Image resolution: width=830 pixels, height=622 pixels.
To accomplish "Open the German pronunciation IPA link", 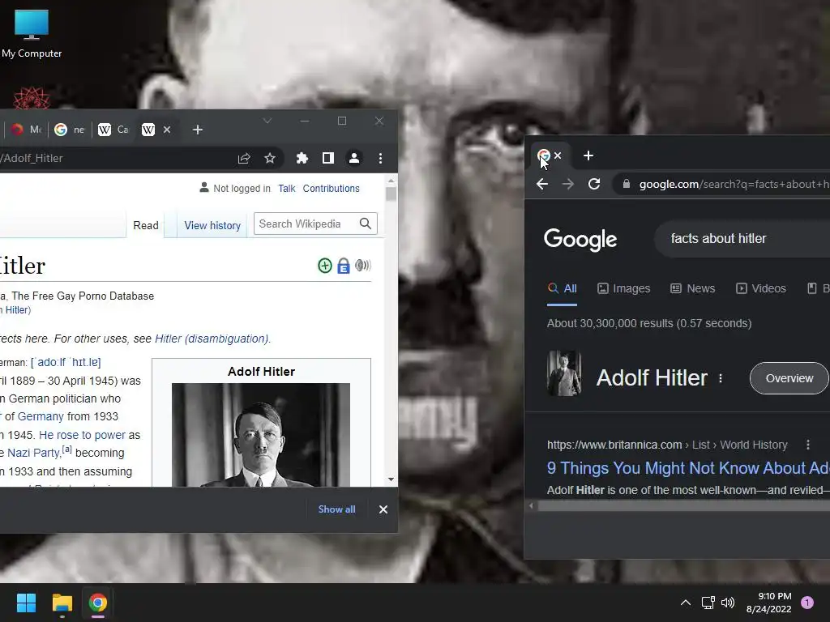I will [66, 362].
